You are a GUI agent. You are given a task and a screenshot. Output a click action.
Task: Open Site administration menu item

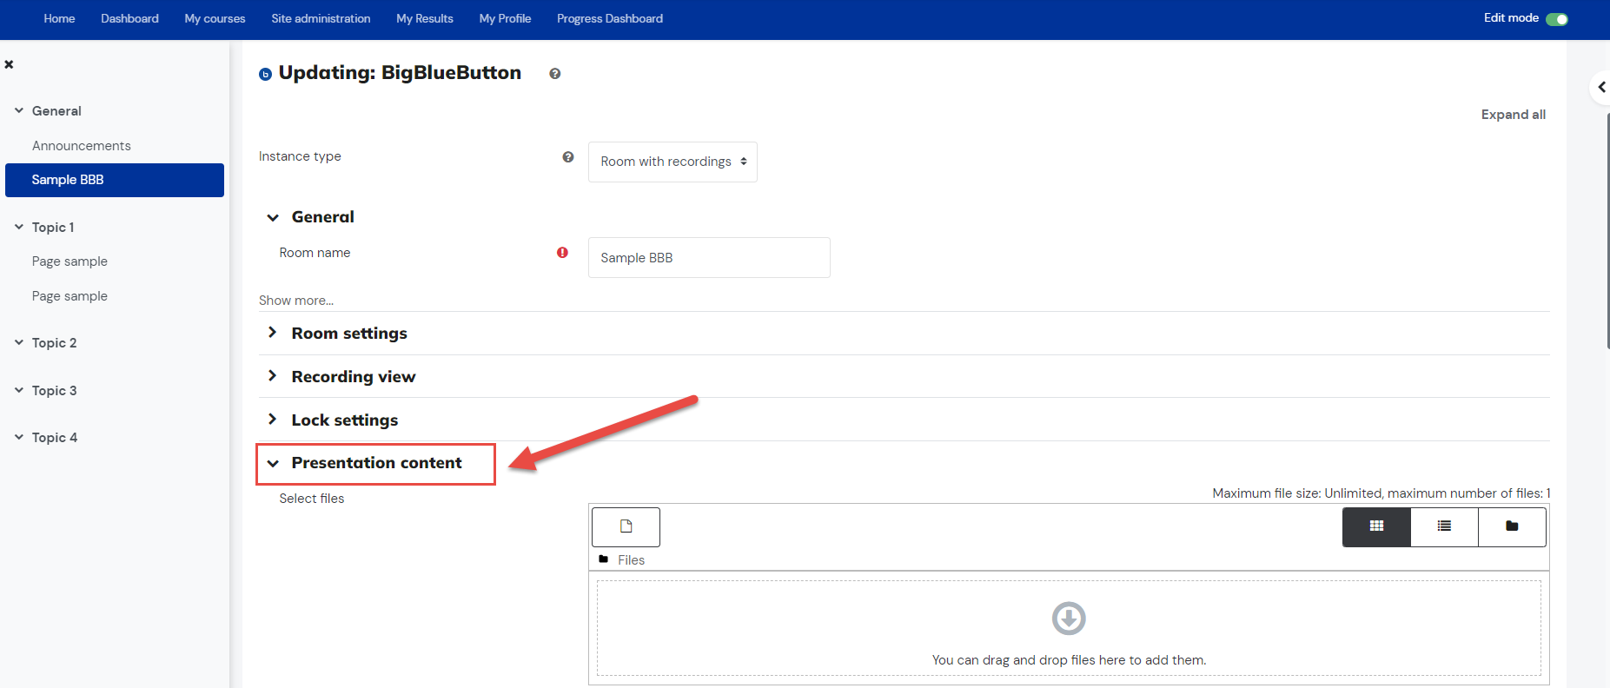[x=321, y=18]
